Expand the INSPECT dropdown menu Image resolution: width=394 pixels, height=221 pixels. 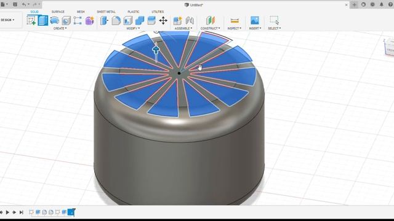coord(234,28)
